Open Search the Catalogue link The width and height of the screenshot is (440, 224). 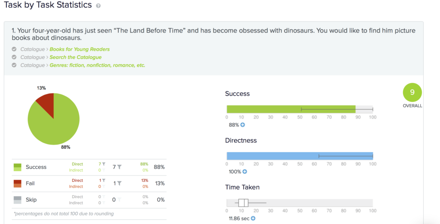click(x=76, y=57)
